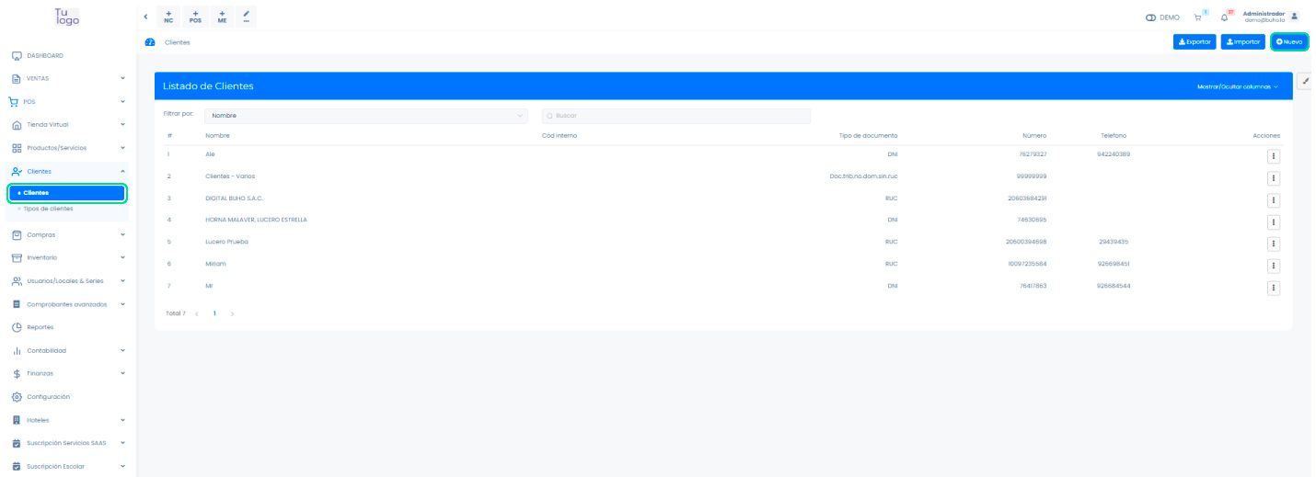1316x477 pixels.
Task: Open the paintbrush theme settings tab
Action: [x=1305, y=81]
